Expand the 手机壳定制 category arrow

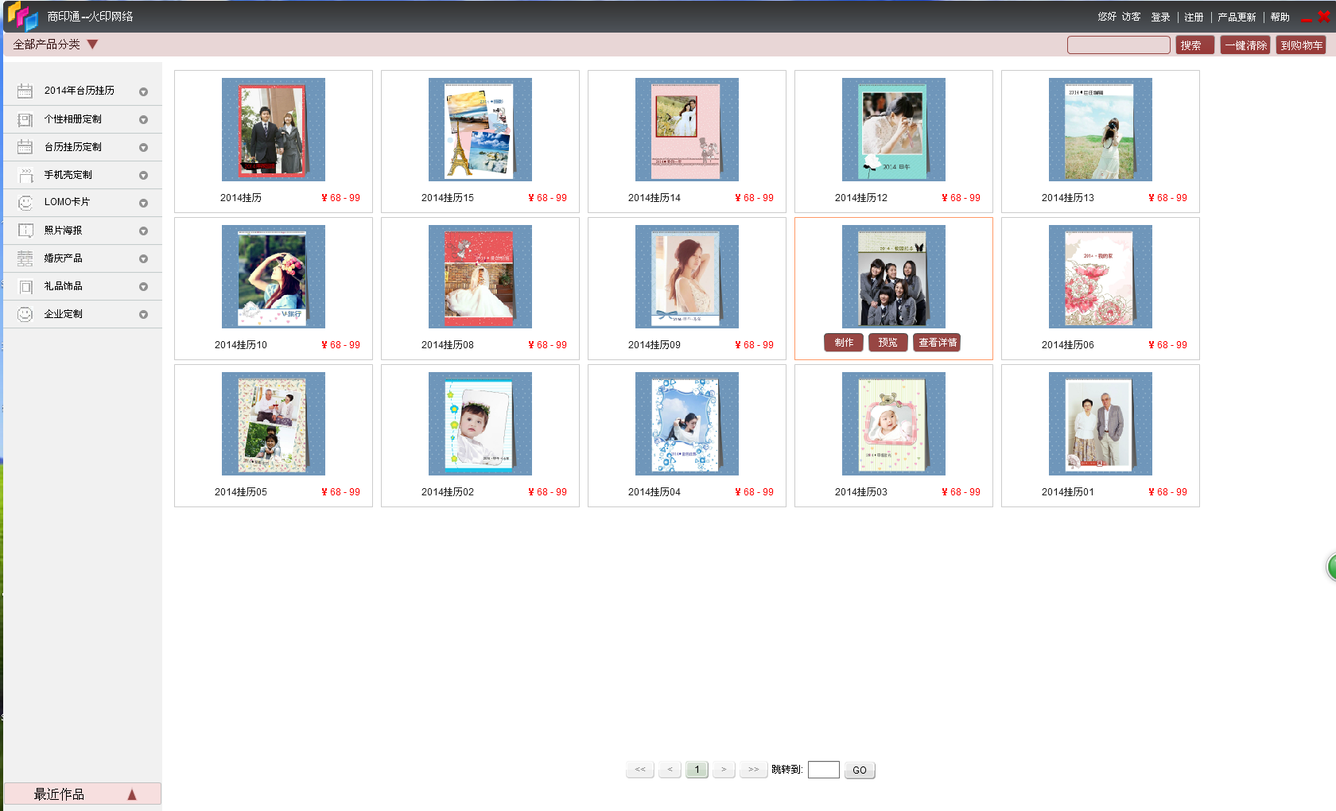(x=143, y=176)
